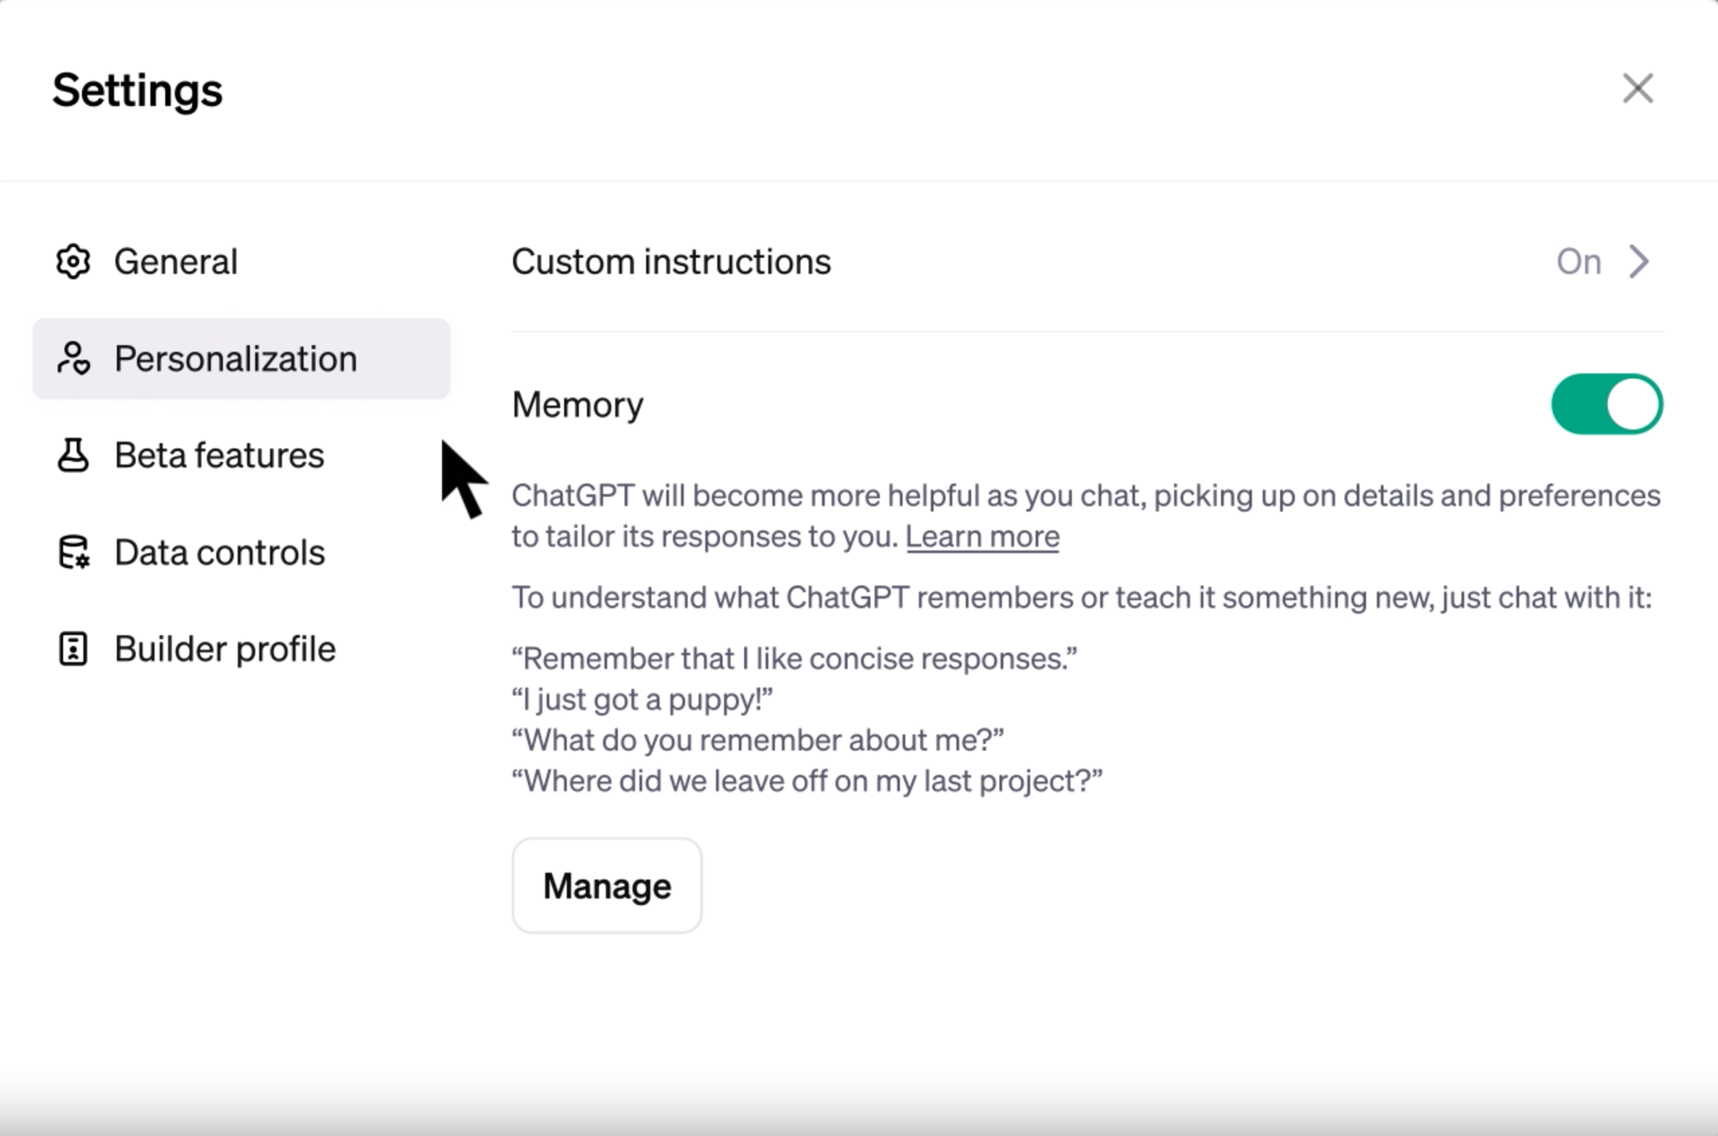
Task: Click the Custom instructions row label
Action: [x=671, y=262]
